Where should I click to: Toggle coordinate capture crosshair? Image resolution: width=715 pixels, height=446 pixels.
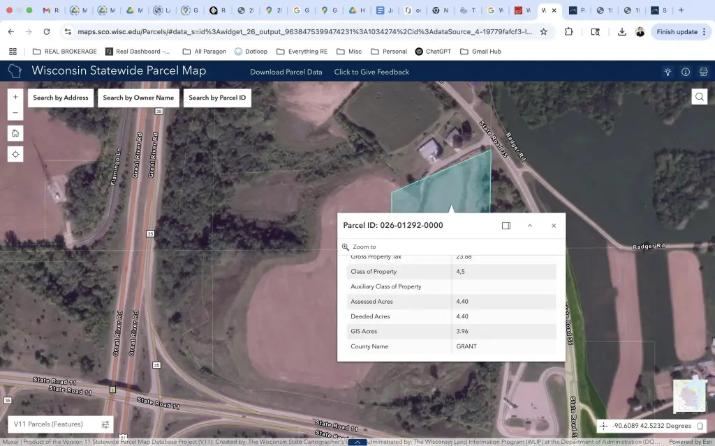click(603, 426)
